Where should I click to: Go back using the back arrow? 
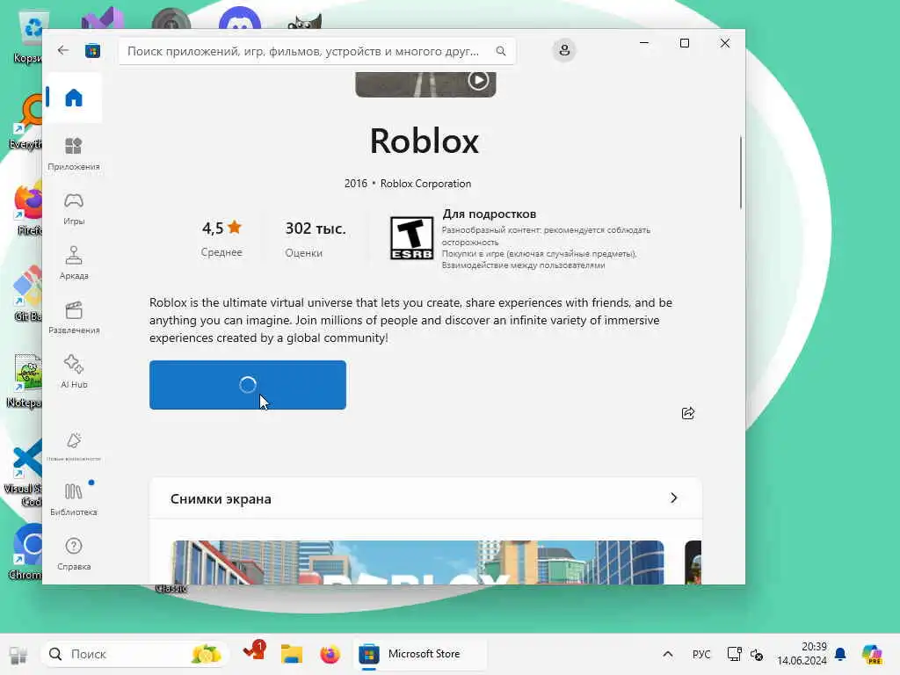tap(63, 50)
